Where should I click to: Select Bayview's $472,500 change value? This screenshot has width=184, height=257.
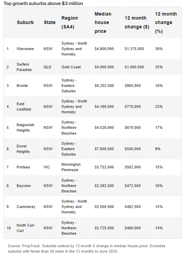(132, 186)
